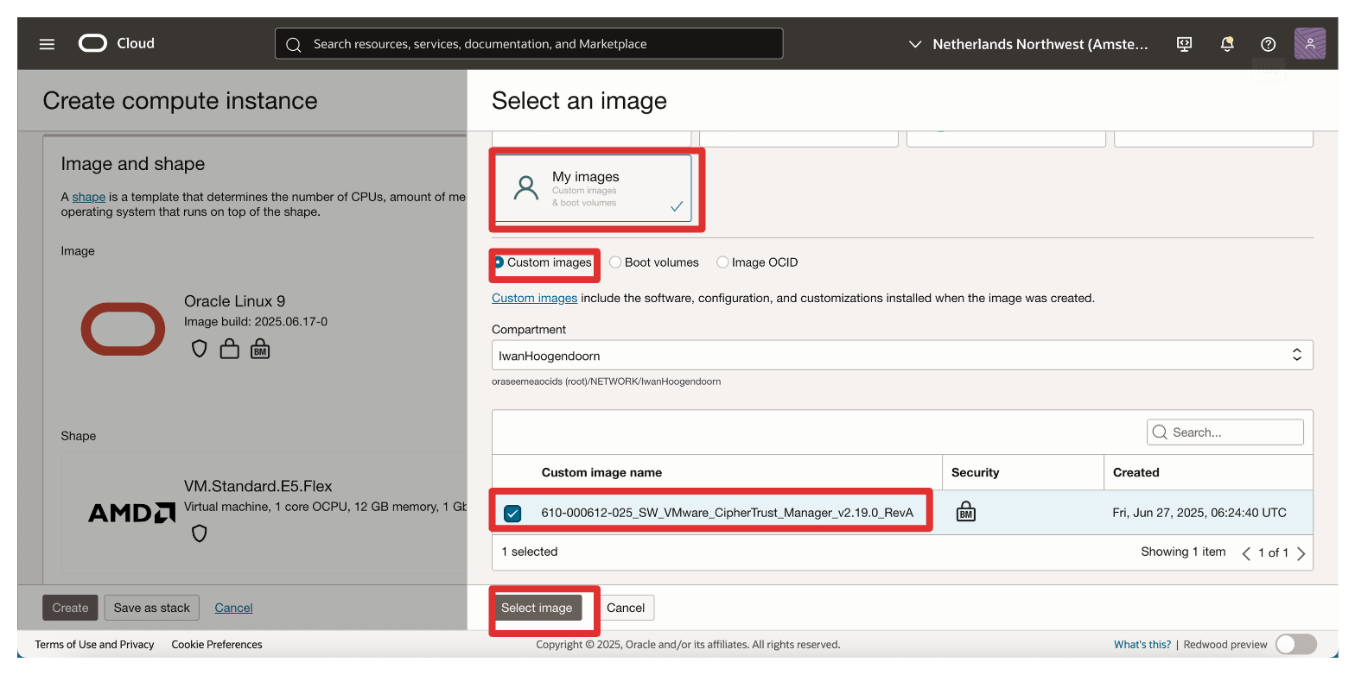
Task: Open the notifications bell
Action: (x=1226, y=44)
